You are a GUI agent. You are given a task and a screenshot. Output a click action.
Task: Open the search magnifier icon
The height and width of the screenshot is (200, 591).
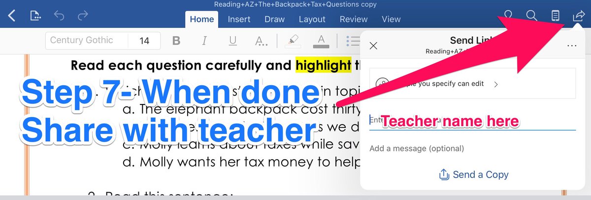point(531,16)
